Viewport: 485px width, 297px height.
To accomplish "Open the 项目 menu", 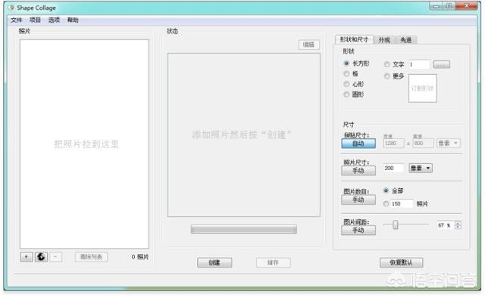I will (x=35, y=20).
